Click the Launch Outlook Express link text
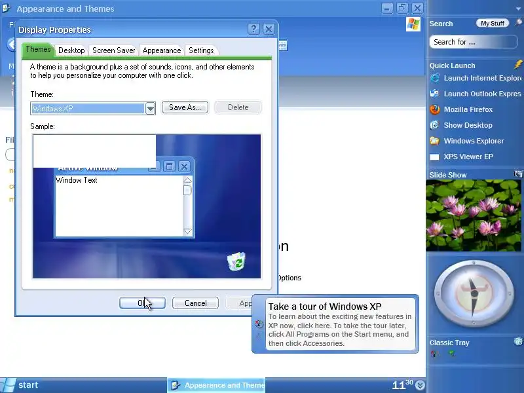This screenshot has width=524, height=393. 483,94
